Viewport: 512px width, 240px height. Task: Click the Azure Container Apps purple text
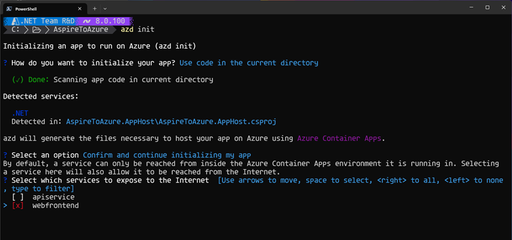[339, 138]
